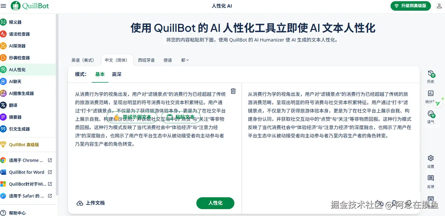Click the 翻译 sidebar icon
Image resolution: width=445 pixels, height=216 pixels.
tap(3, 105)
